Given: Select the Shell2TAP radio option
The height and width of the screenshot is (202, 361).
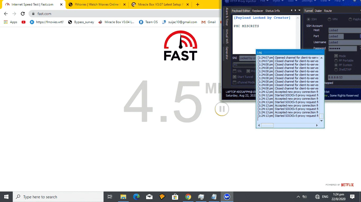Looking at the screenshot, I should pos(336,69).
